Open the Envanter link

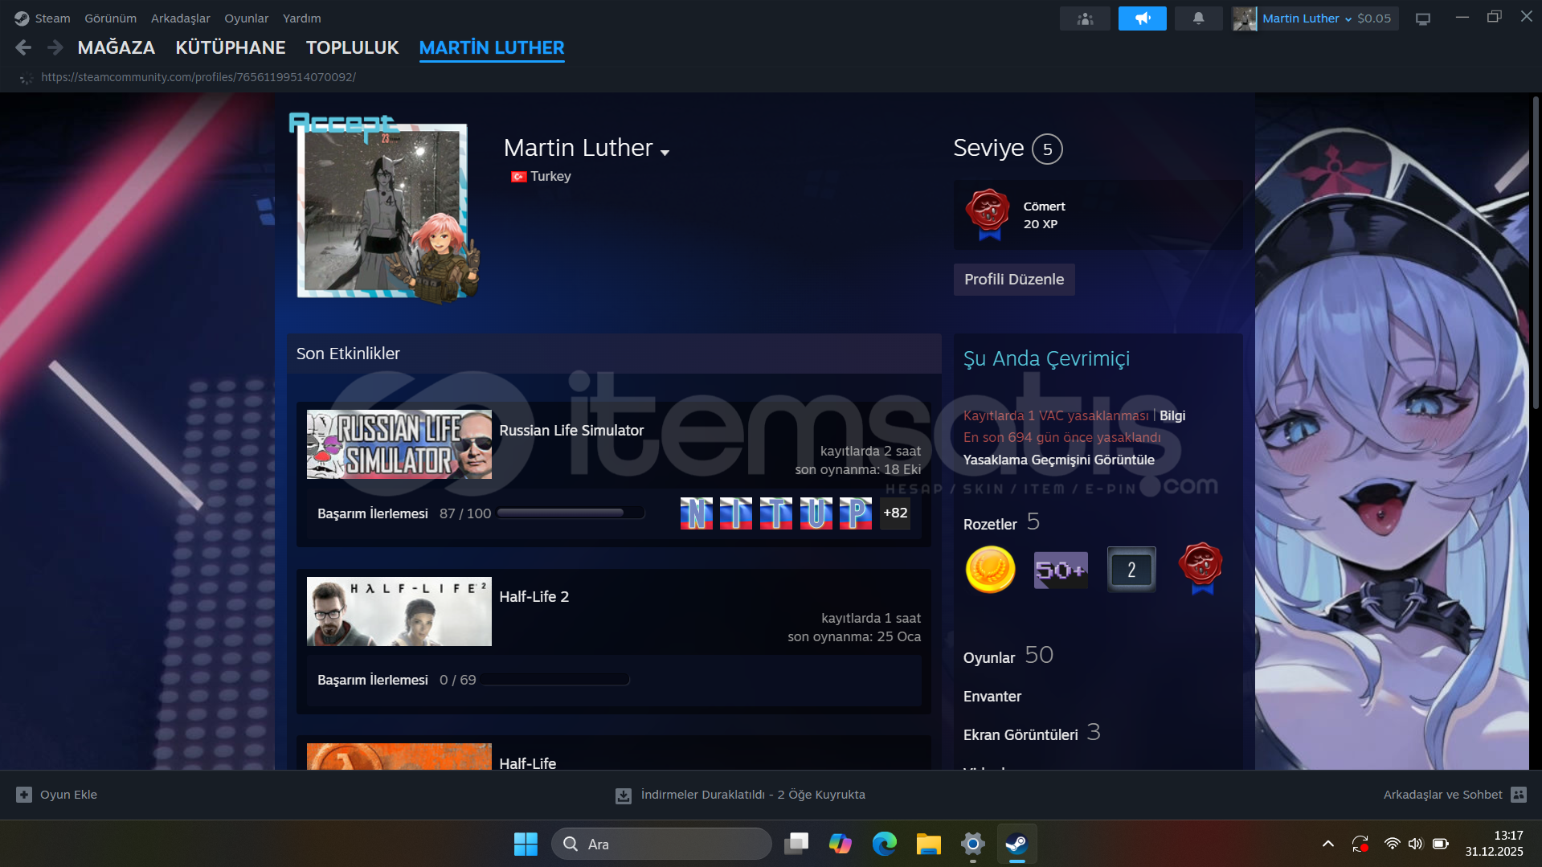[992, 697]
